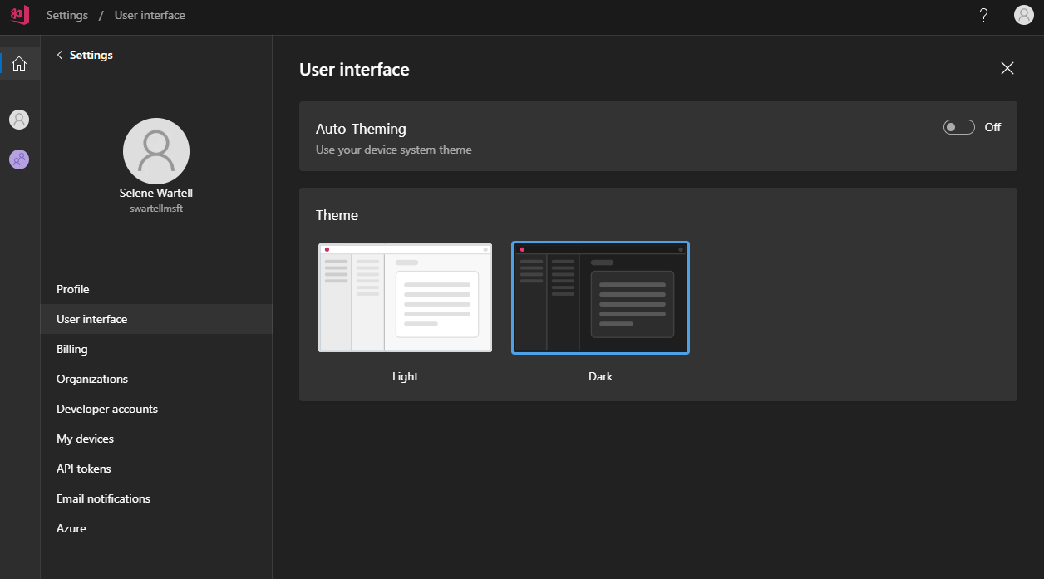Open the API tokens settings page

click(x=156, y=469)
